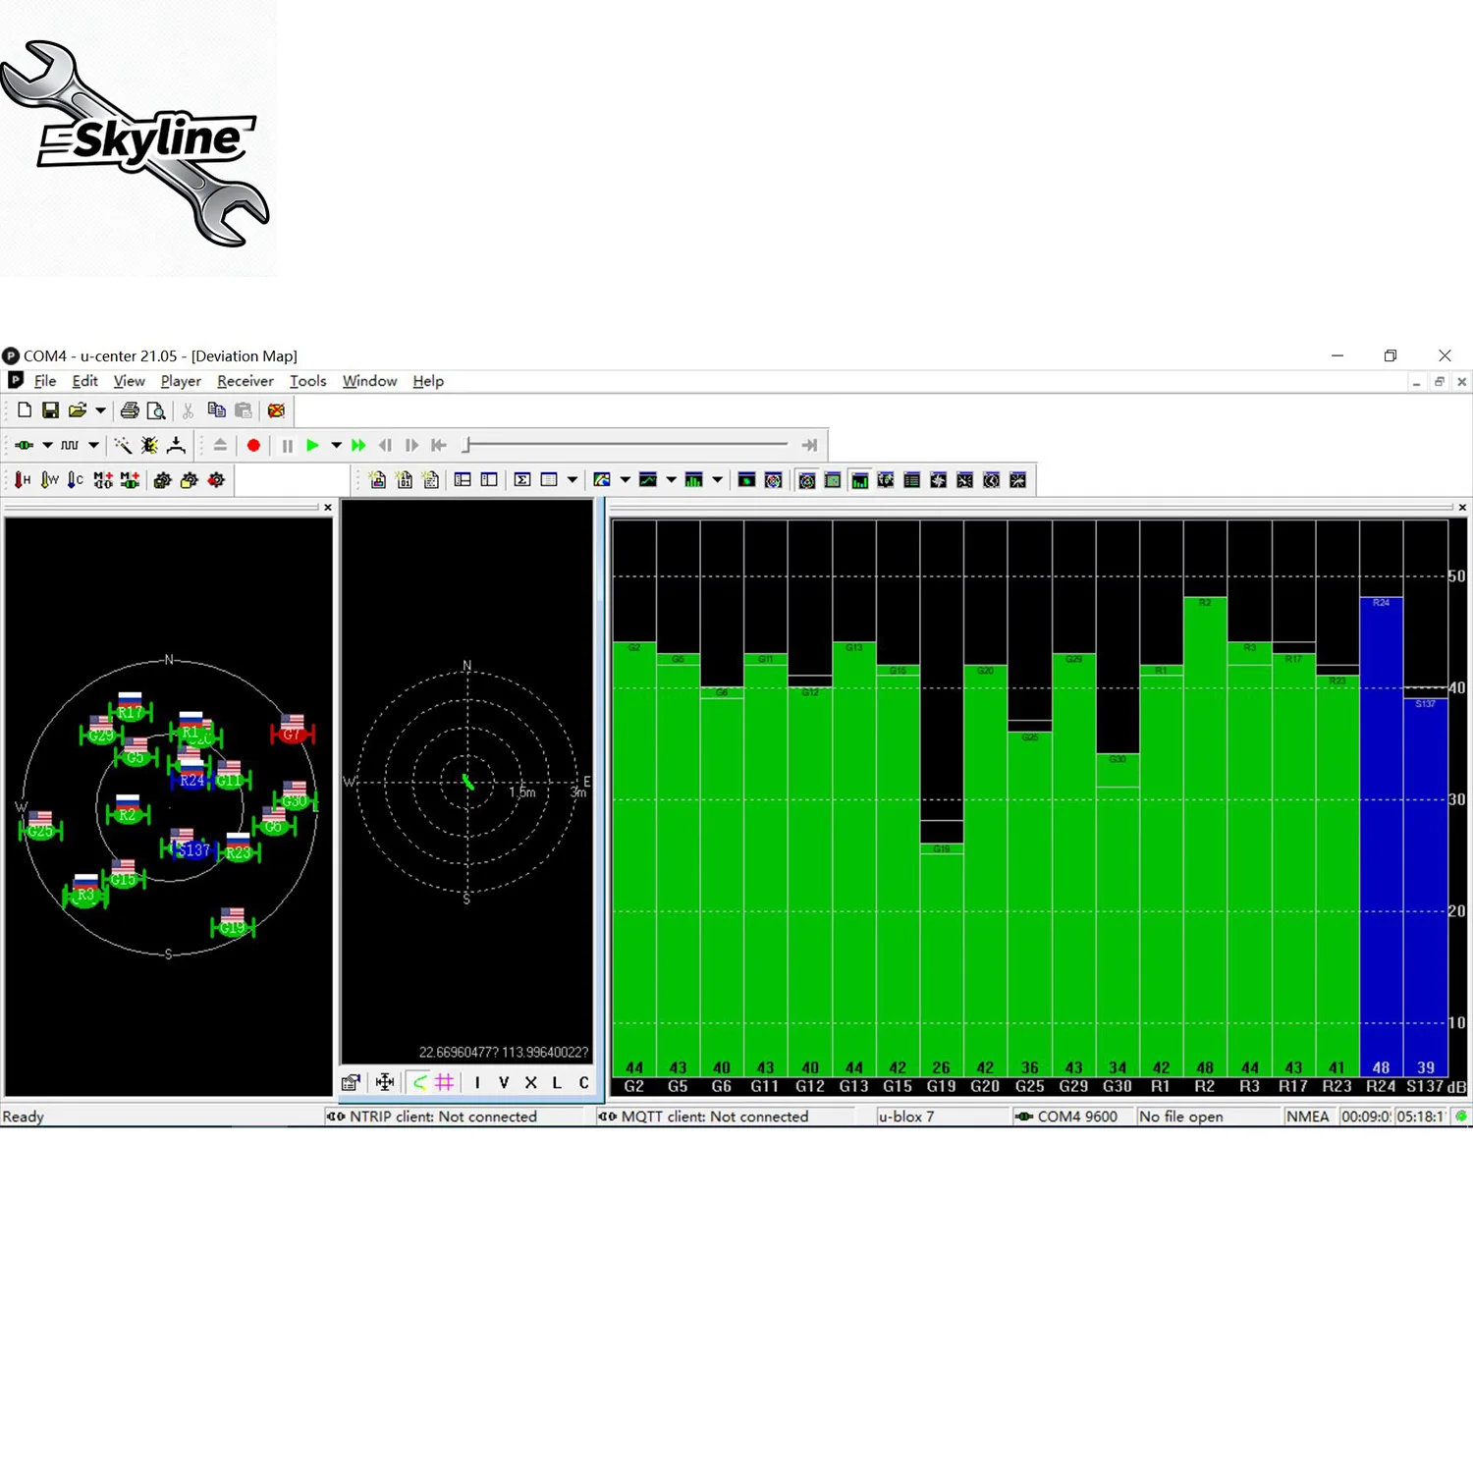Expand the port connection dropdown arrow
This screenshot has width=1473, height=1473.
point(47,445)
